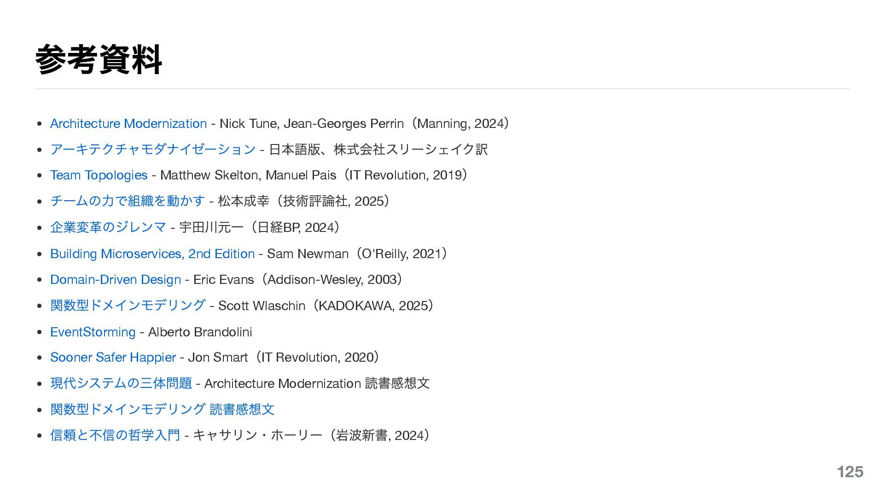The width and height of the screenshot is (884, 497).
Task: Click the Nick Tune, Jean-Georges Perrin author text
Action: tap(311, 124)
